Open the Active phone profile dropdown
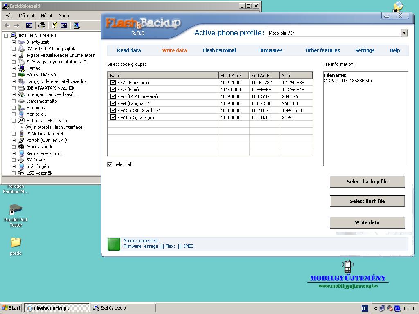Image resolution: width=419 pixels, height=314 pixels. 405,33
